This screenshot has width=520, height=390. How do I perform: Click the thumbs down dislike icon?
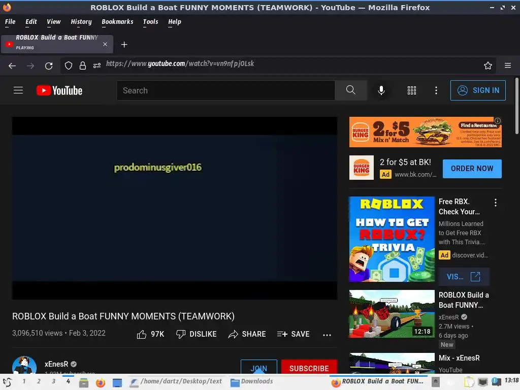tap(181, 334)
